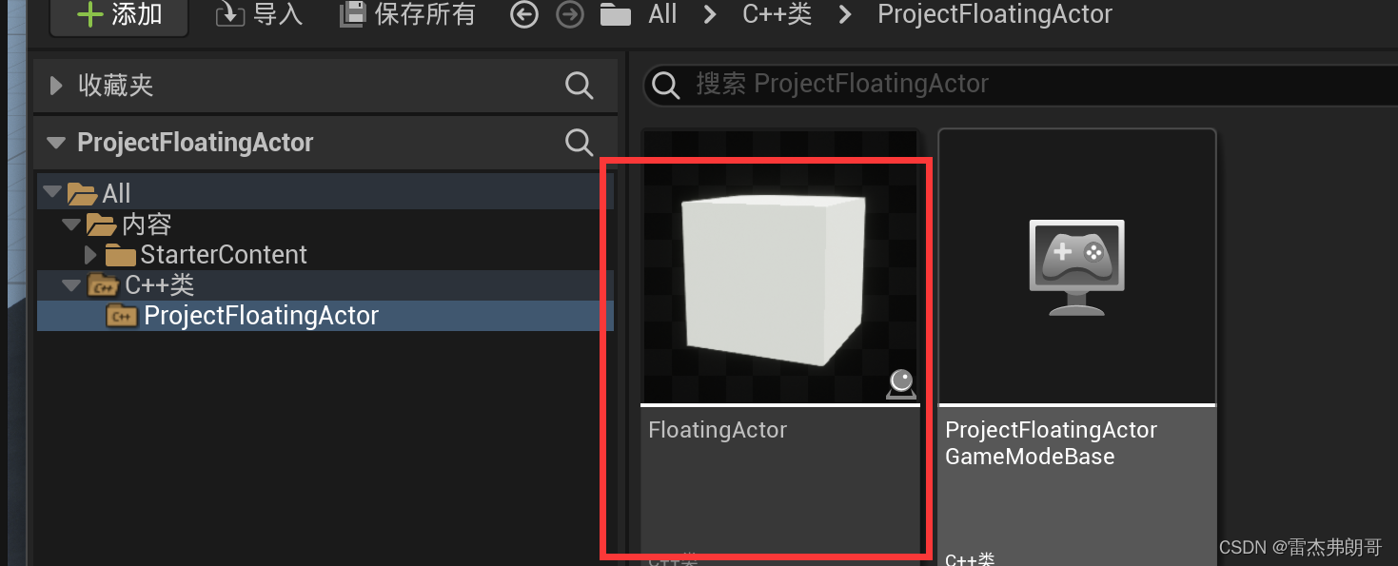Click All in the breadcrumb navigation
The image size is (1398, 566).
pos(662,14)
